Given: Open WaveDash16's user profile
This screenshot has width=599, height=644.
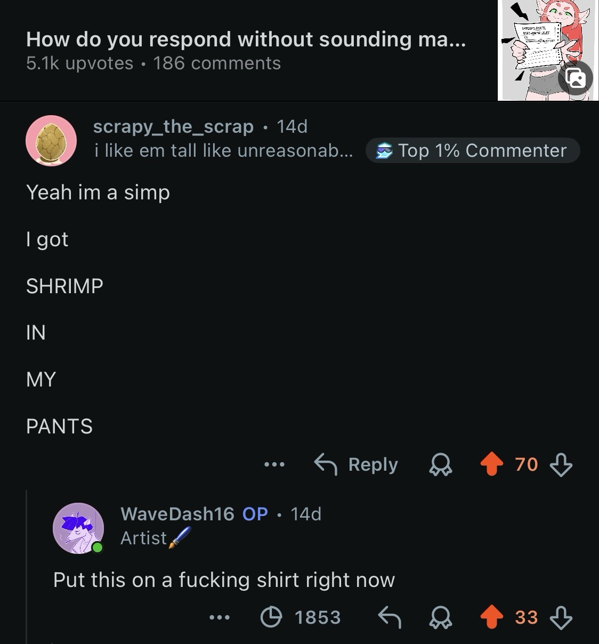Looking at the screenshot, I should 177,513.
